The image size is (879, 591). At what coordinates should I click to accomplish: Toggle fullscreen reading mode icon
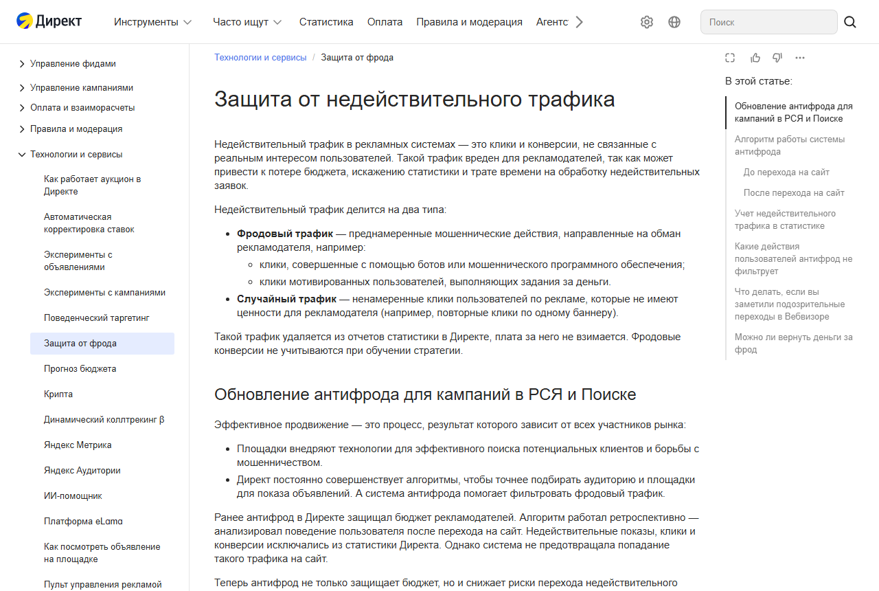(730, 58)
